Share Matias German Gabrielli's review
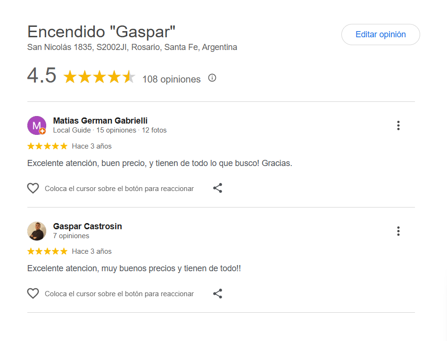 217,188
